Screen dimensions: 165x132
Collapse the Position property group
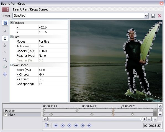coord(11,22)
